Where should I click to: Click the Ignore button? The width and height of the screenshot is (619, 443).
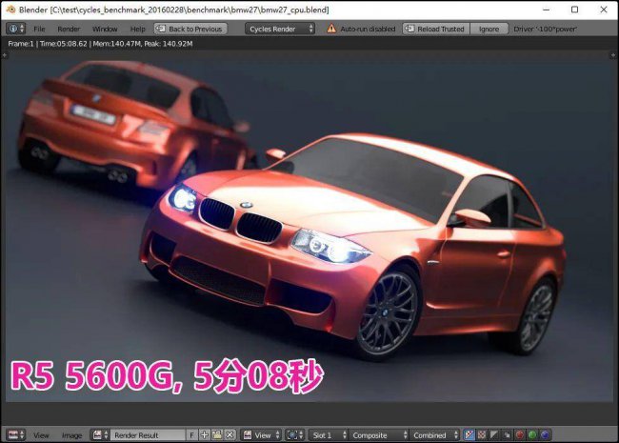489,29
